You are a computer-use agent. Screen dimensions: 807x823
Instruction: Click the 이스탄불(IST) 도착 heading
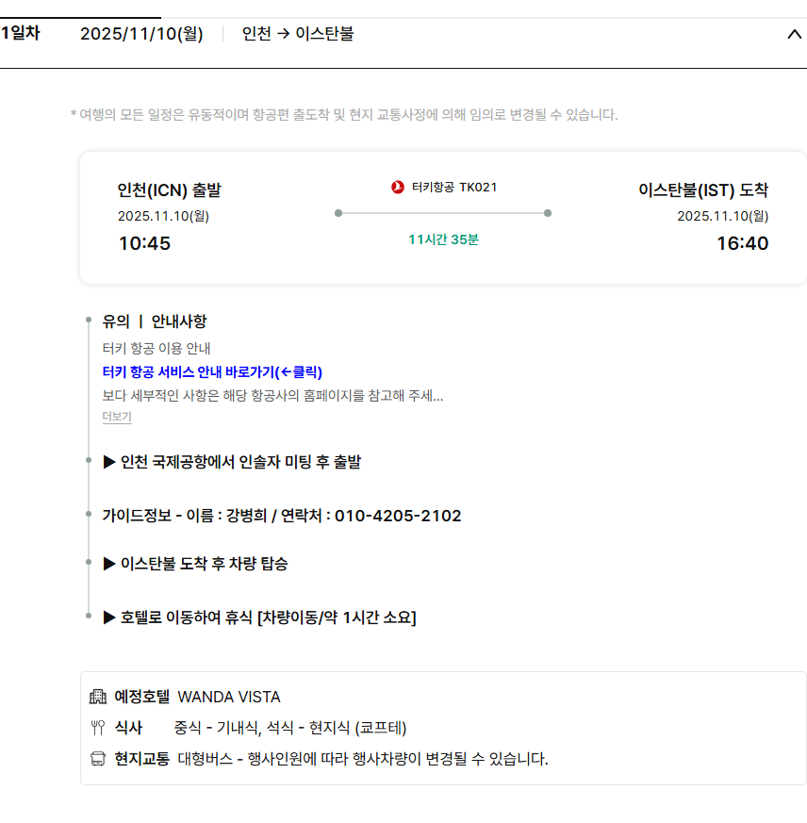pyautogui.click(x=703, y=189)
